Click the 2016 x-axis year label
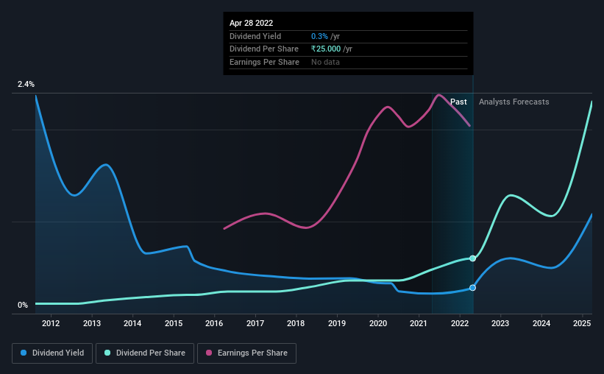 point(214,323)
